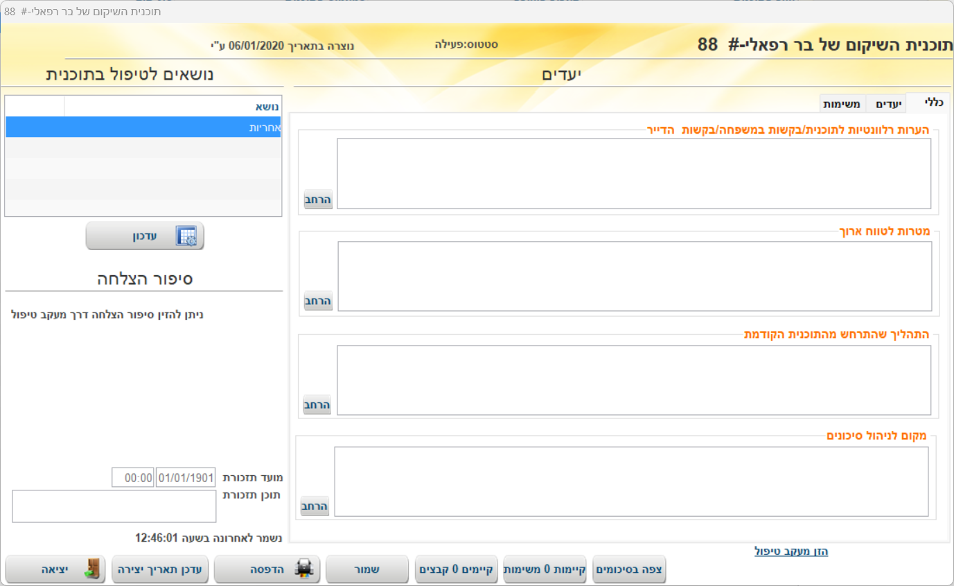Expand the הערות רלוונטיות לתוכנית field with הרחב
This screenshot has width=954, height=586.
pyautogui.click(x=318, y=199)
